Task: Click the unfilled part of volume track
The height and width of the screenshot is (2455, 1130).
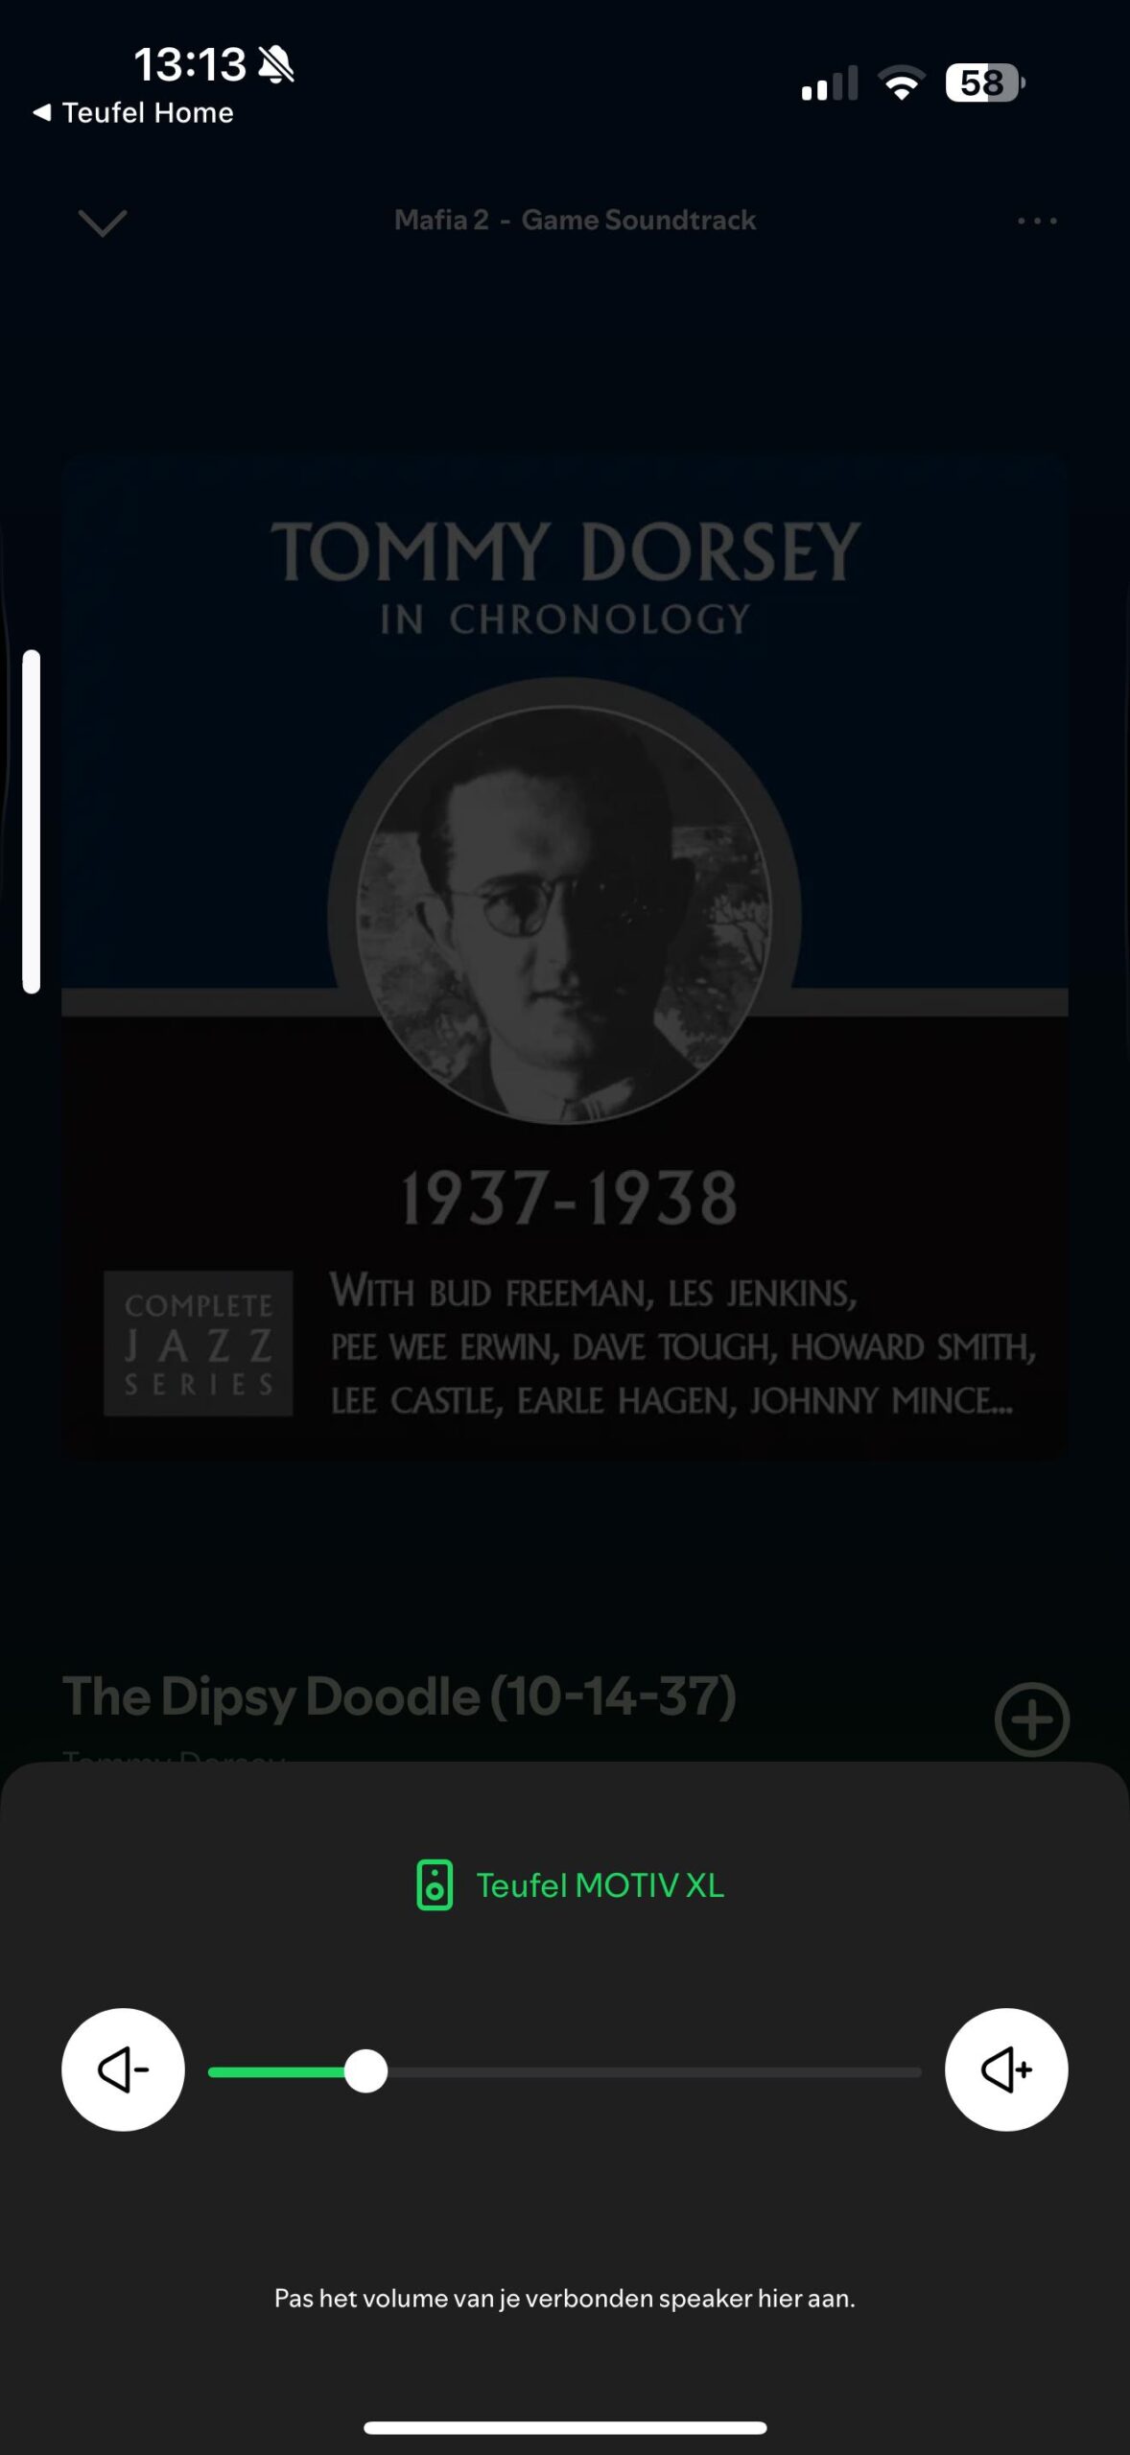Action: tap(654, 2071)
